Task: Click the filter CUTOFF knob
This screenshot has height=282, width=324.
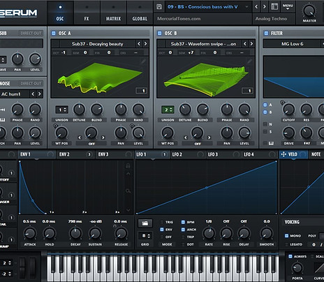Action: [288, 109]
